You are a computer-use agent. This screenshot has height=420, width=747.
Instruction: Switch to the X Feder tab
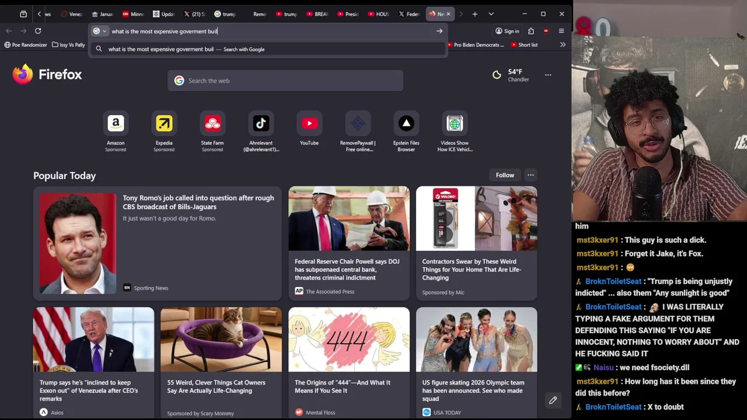coord(409,14)
